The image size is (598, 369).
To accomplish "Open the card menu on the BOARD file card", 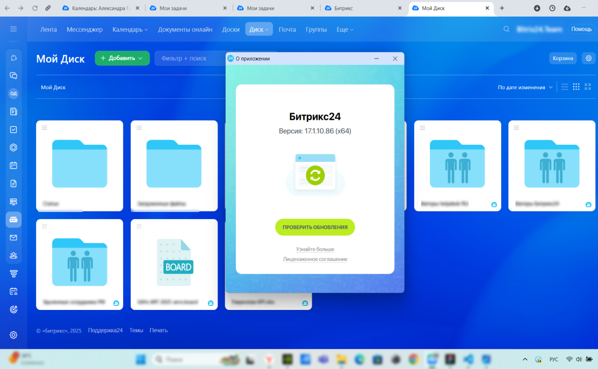I will point(139,226).
